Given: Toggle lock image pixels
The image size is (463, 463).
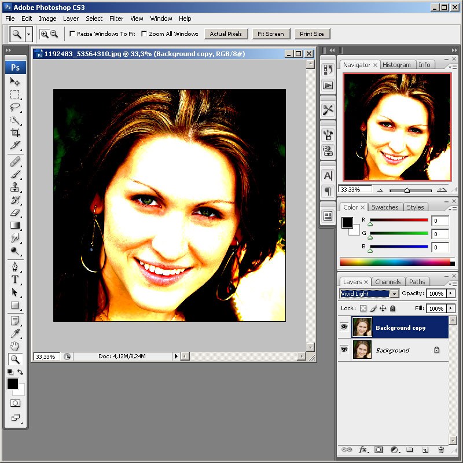Looking at the screenshot, I should pos(373,308).
